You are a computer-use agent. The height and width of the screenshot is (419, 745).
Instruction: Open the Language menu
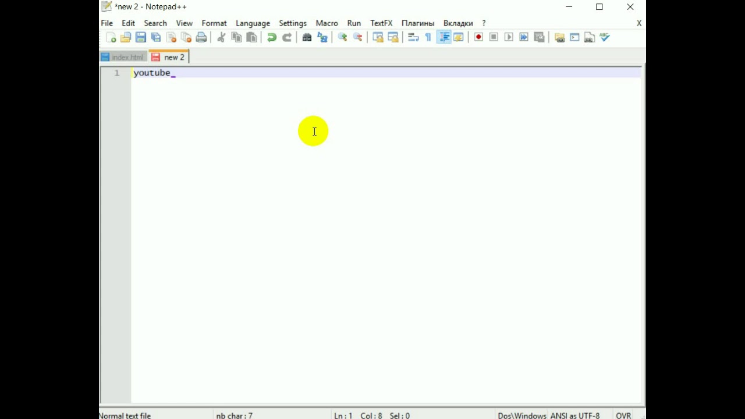point(253,23)
